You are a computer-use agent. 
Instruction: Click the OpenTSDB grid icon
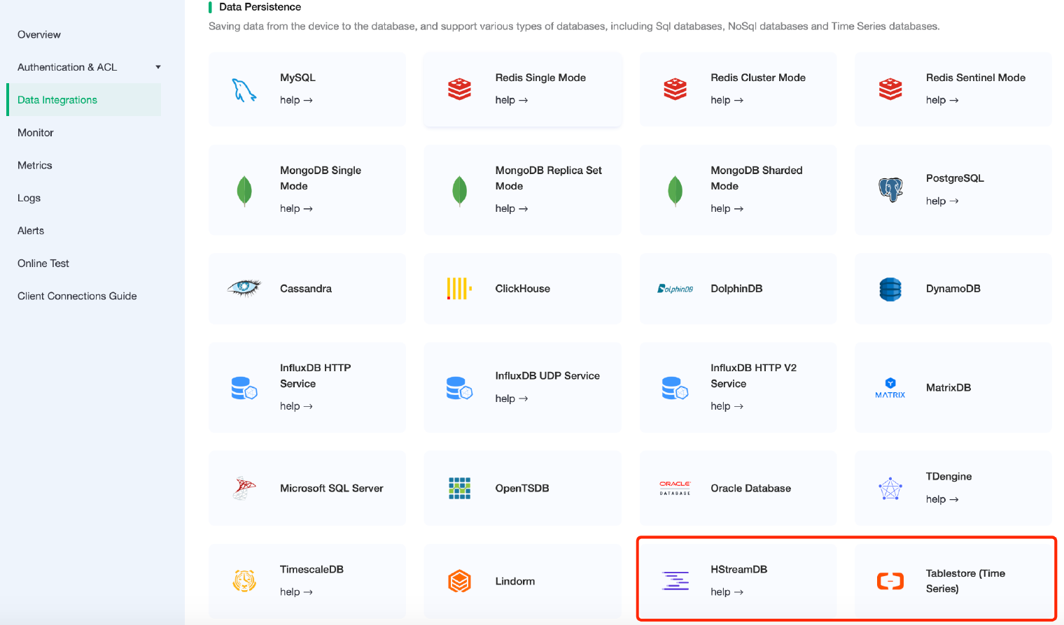(459, 488)
